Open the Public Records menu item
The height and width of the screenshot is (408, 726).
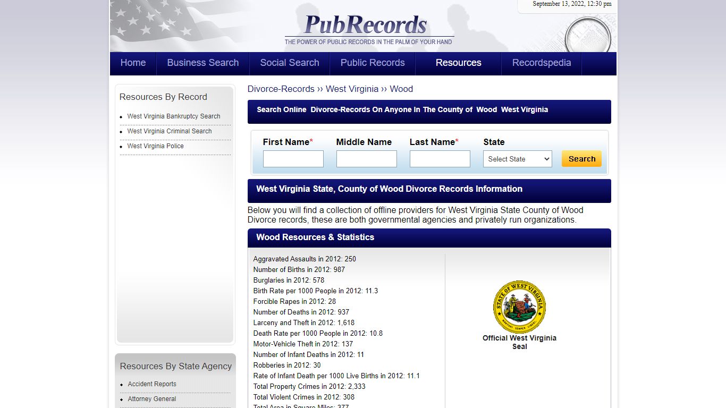373,63
